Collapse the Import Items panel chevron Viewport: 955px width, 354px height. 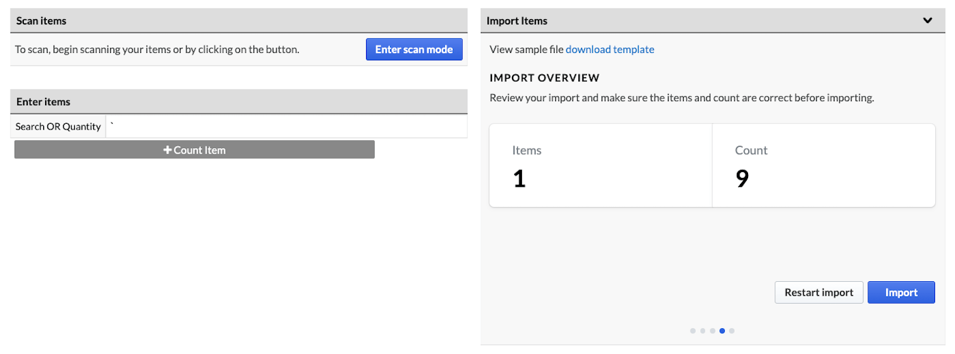pos(928,21)
